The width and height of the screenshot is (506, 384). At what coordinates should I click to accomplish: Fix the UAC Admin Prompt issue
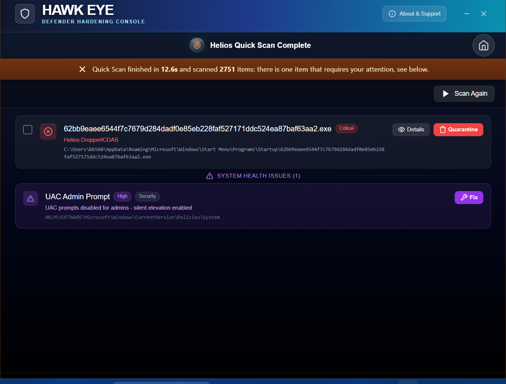469,197
